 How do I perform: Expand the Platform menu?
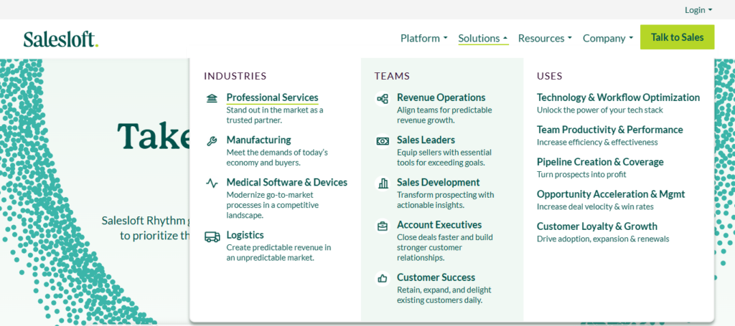[423, 39]
